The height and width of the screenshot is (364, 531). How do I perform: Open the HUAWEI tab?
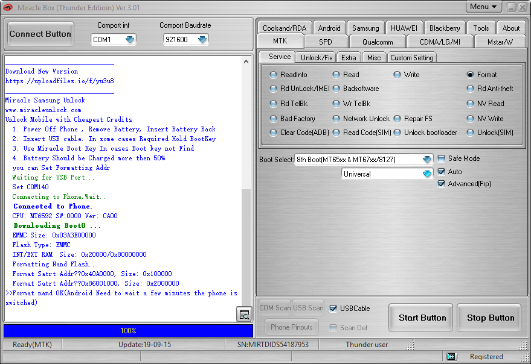[x=404, y=28]
